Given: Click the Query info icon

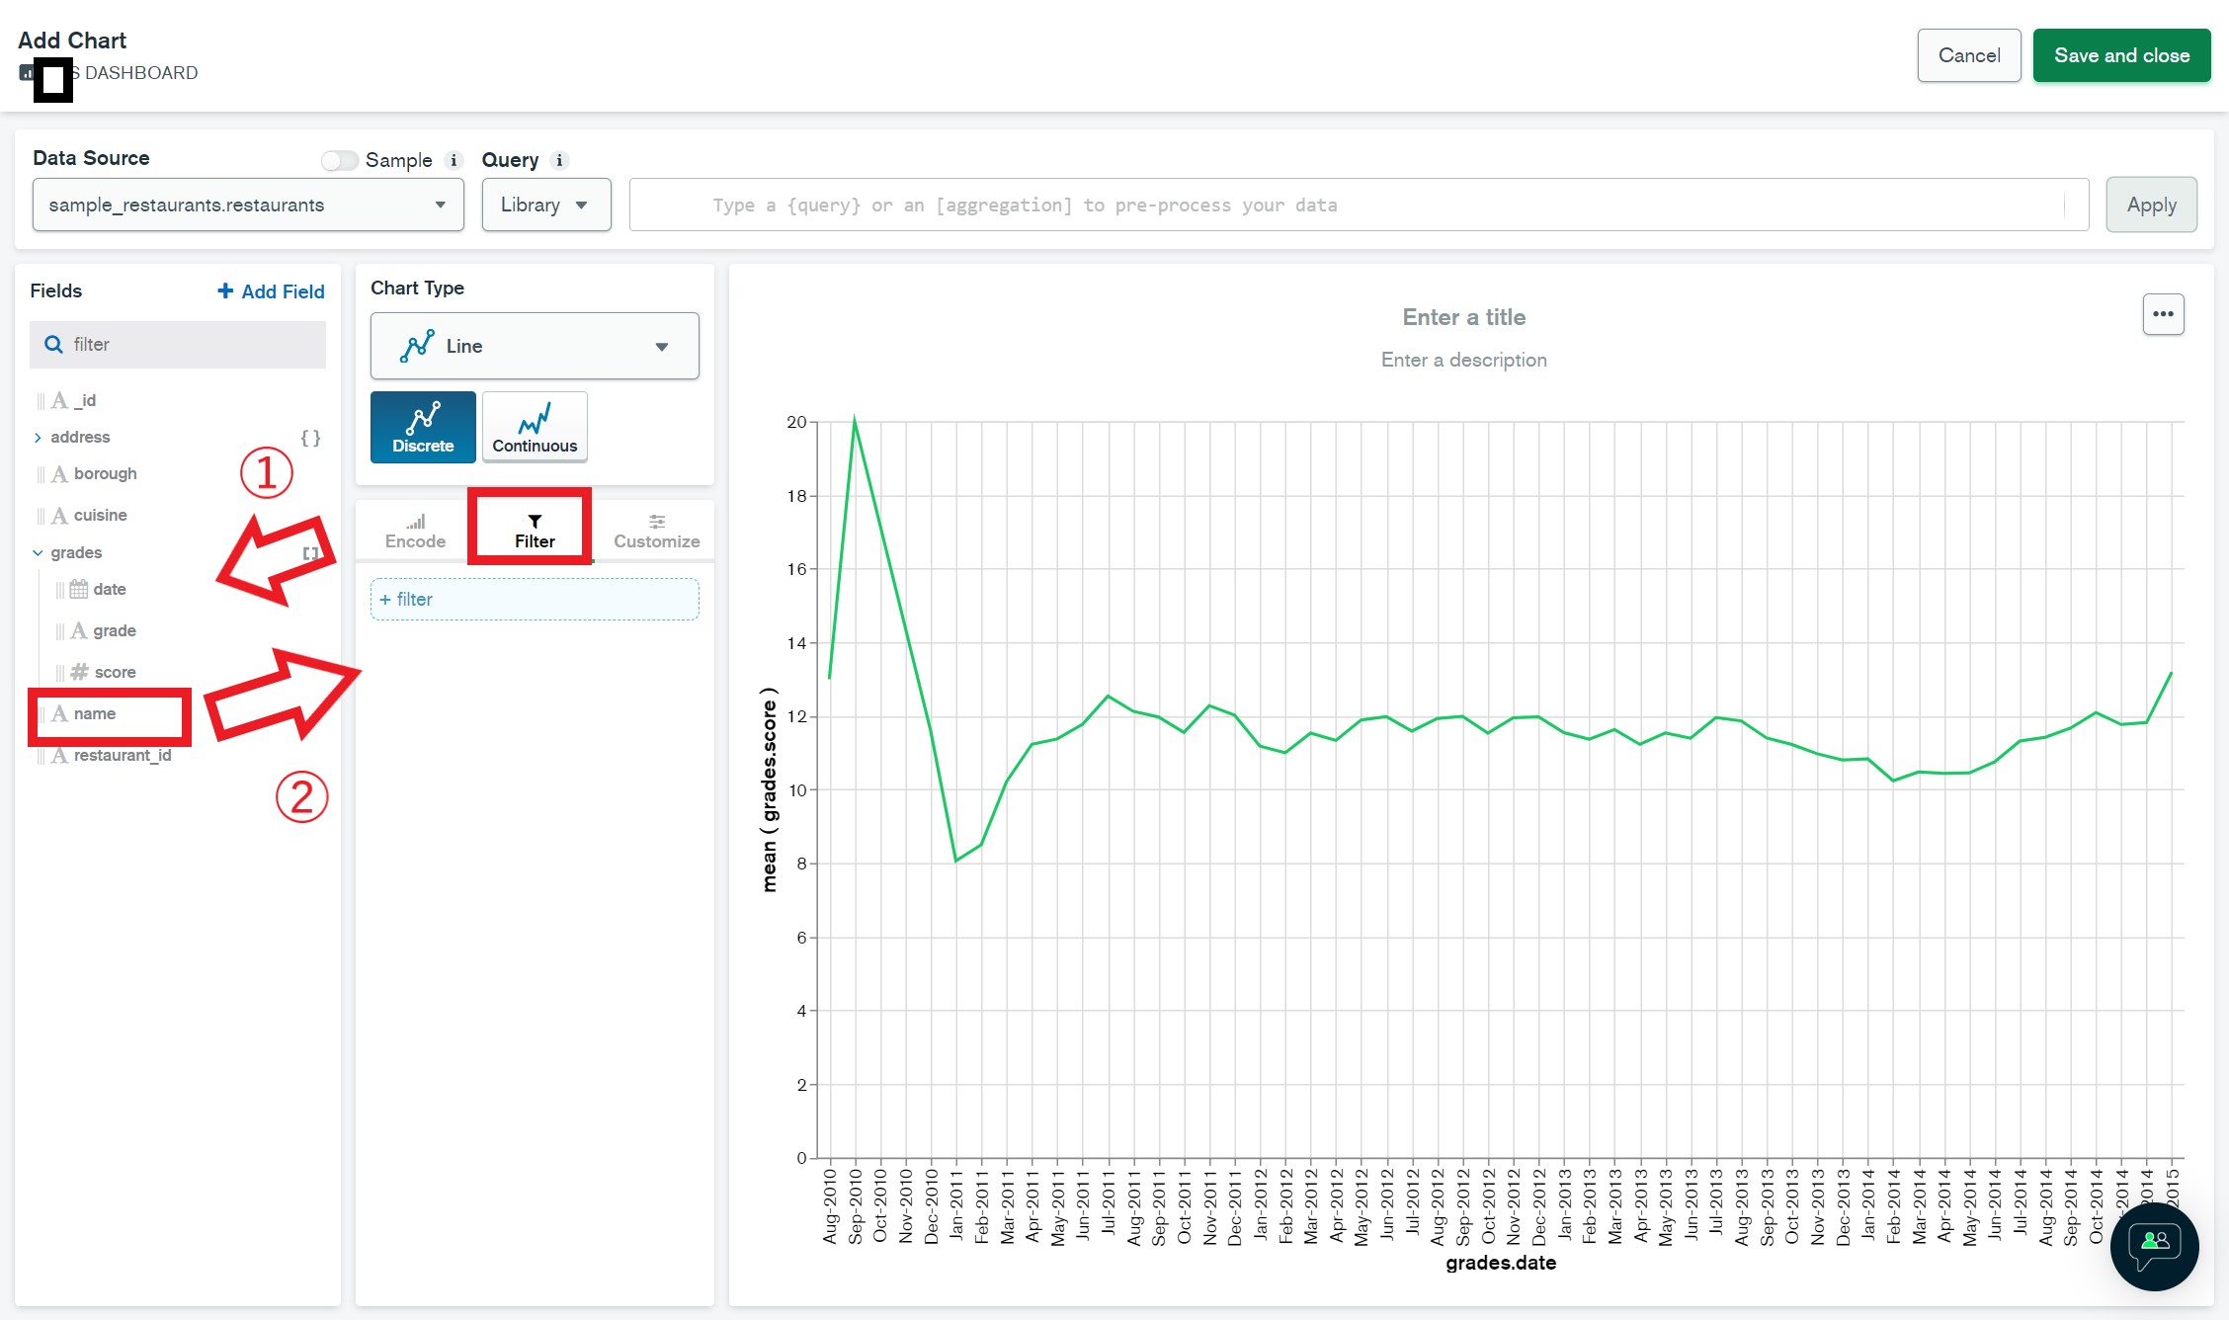Looking at the screenshot, I should coord(559,160).
